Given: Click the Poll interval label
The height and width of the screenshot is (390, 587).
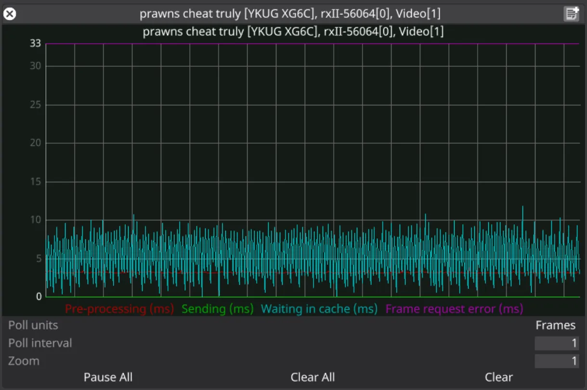Looking at the screenshot, I should [x=40, y=343].
